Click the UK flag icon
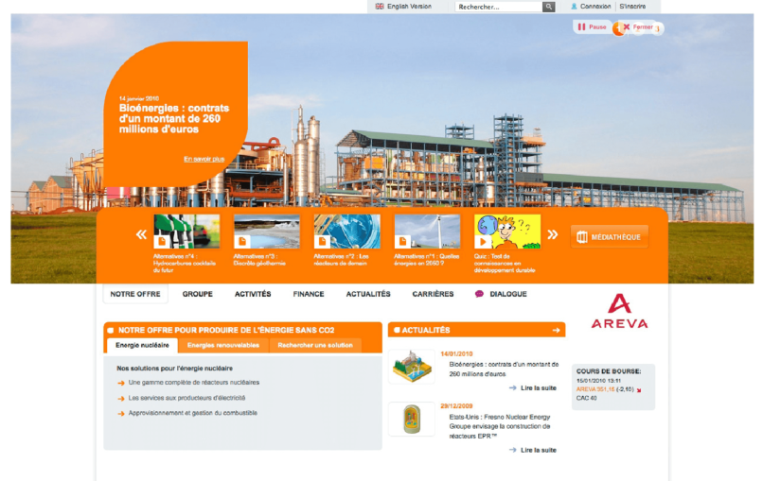The width and height of the screenshot is (763, 481). pyautogui.click(x=380, y=7)
